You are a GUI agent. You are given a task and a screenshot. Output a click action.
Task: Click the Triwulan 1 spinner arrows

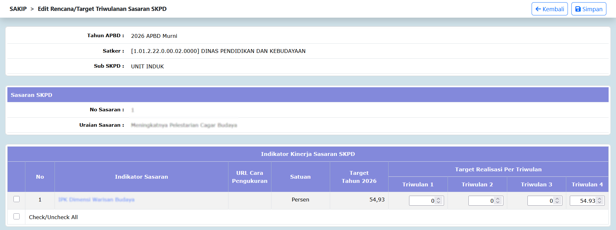click(439, 201)
